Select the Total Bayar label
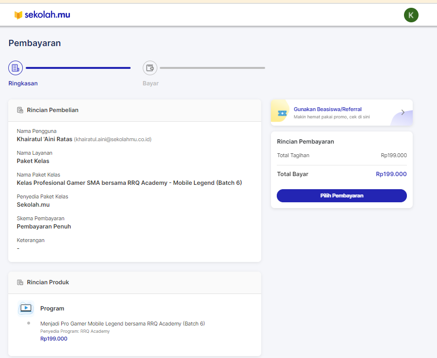The width and height of the screenshot is (437, 358). tap(293, 174)
